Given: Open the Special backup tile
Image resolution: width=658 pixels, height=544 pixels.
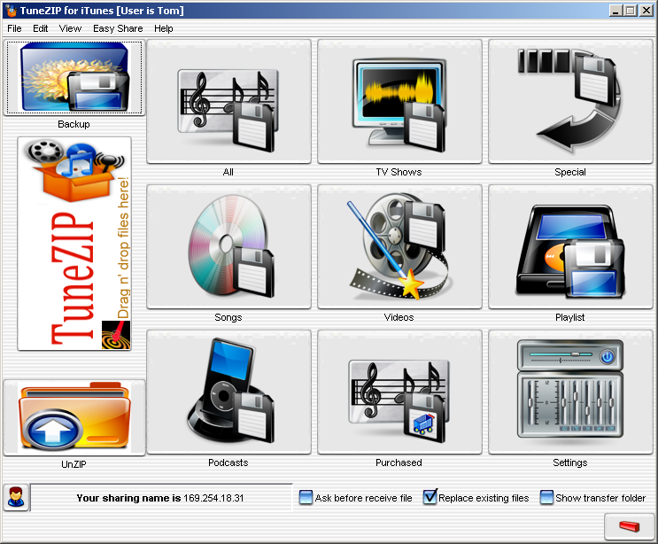Looking at the screenshot, I should pyautogui.click(x=570, y=102).
